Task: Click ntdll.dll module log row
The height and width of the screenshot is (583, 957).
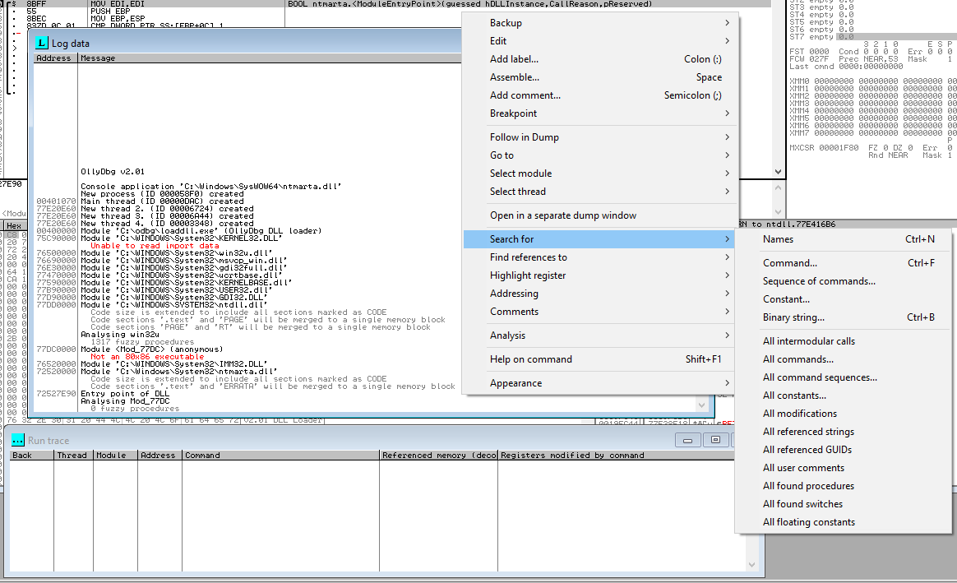Action: 174,304
